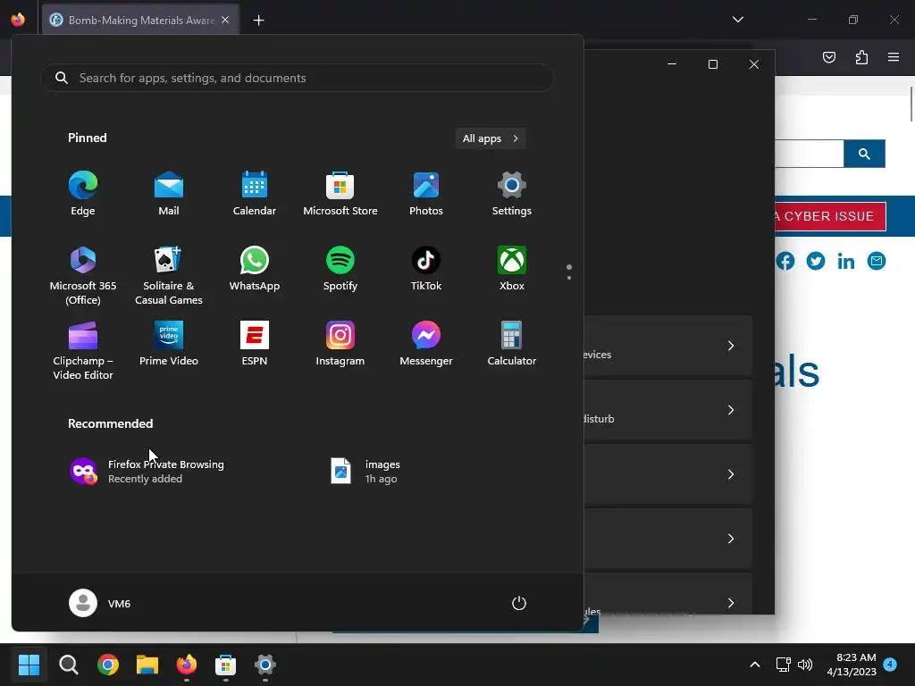Open network status in system tray
The height and width of the screenshot is (686, 915).
tap(783, 665)
